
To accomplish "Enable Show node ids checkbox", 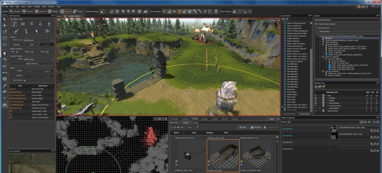I will pyautogui.click(x=316, y=28).
